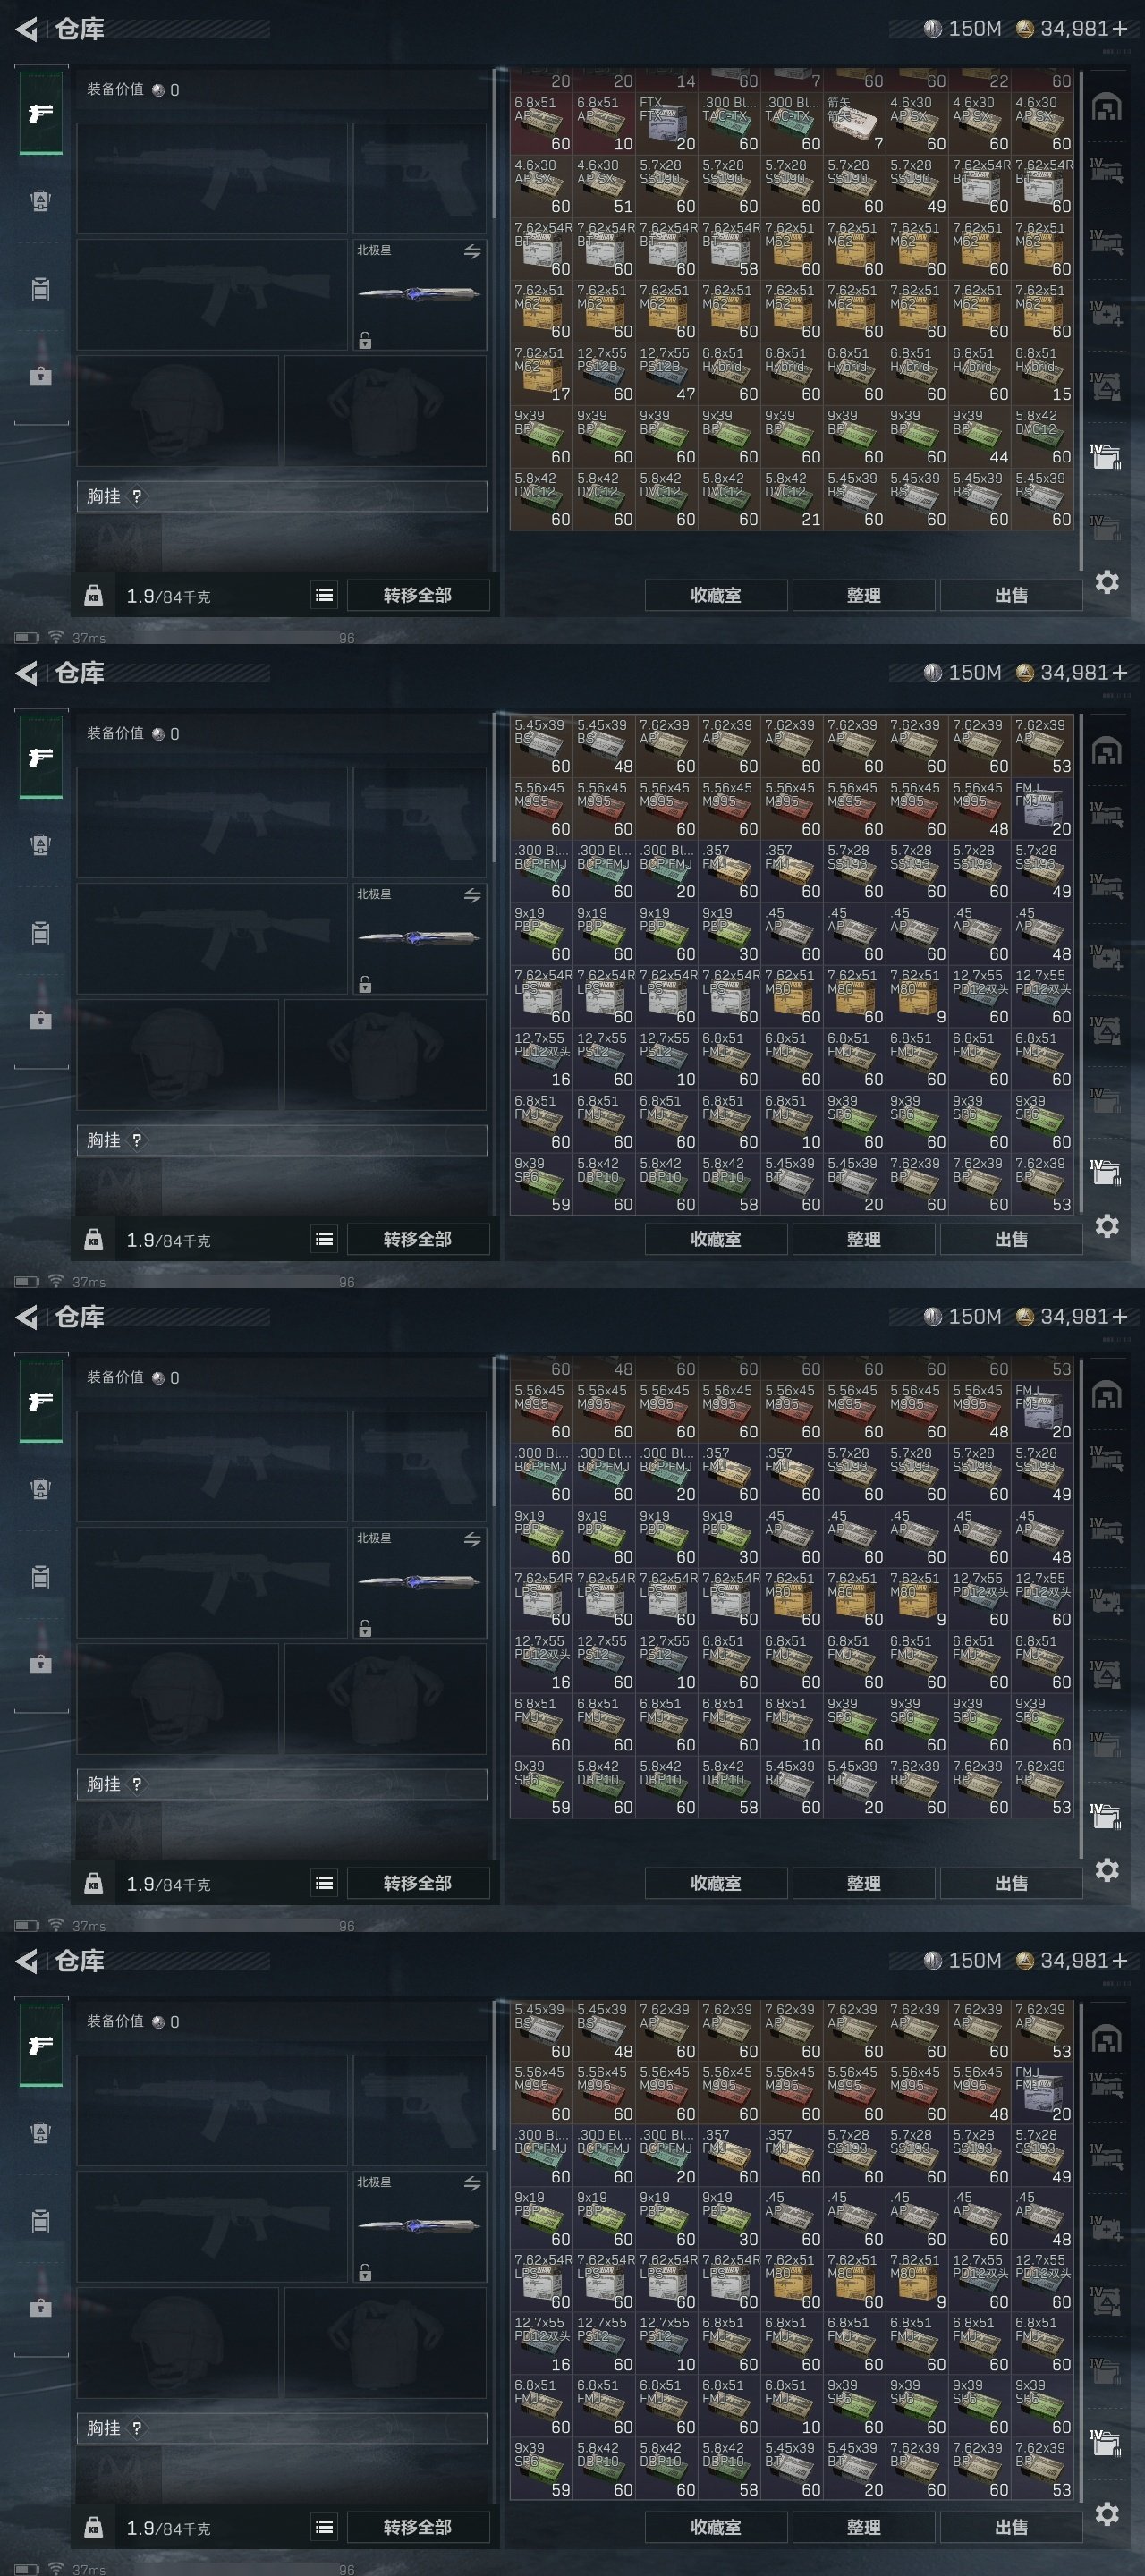Click the topmost inventory scrollbar track
This screenshot has width=1145, height=2576.
pos(1081,320)
